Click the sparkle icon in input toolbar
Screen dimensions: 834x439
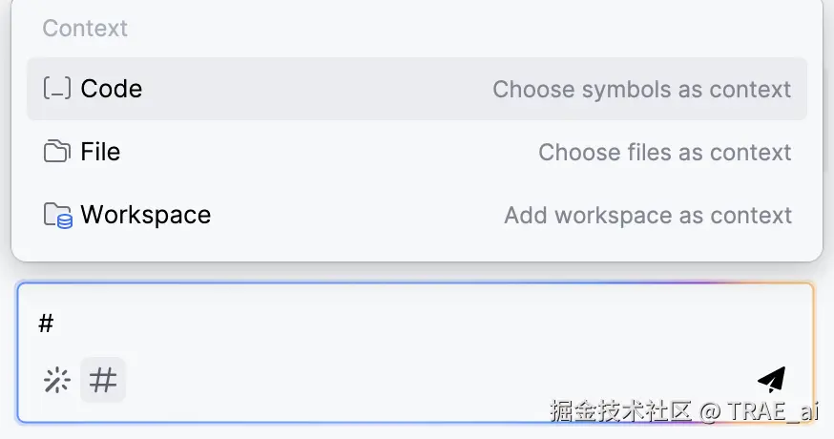57,382
